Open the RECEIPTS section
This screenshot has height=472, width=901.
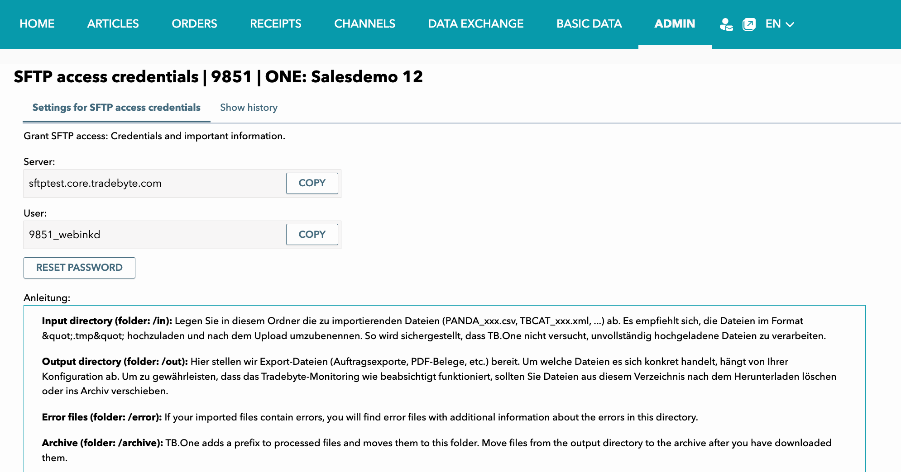(x=275, y=24)
